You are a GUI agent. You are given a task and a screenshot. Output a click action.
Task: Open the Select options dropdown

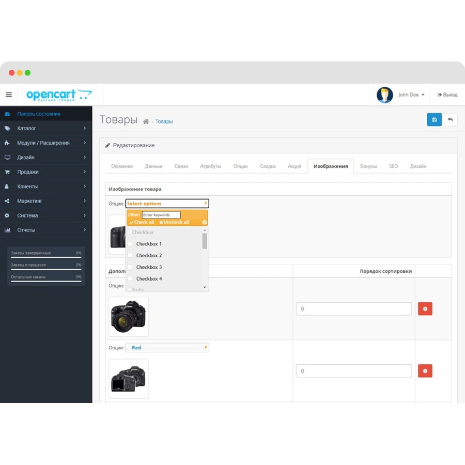[x=167, y=204]
